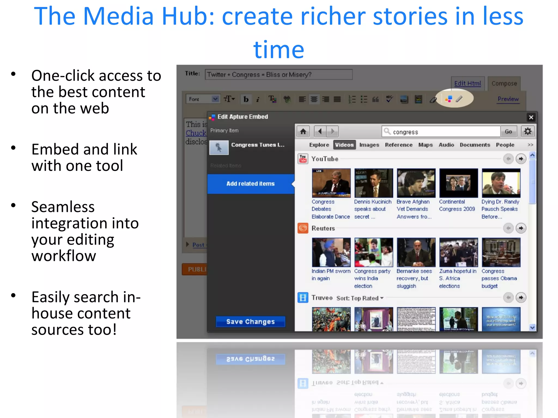
Task: Go back in the media browser
Action: coord(320,132)
